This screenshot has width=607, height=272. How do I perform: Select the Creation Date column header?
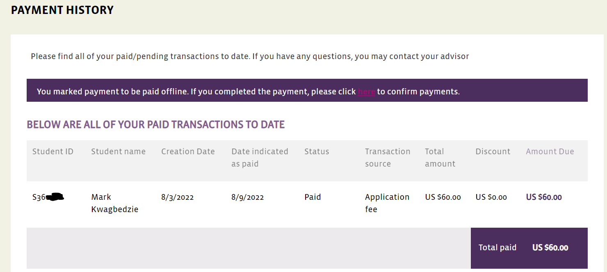pos(188,151)
